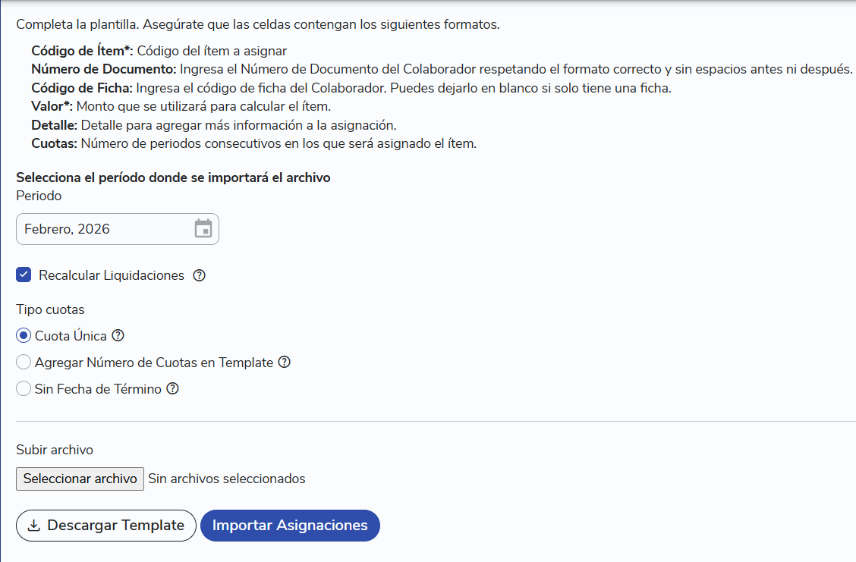The image size is (856, 562).
Task: Click the Seleccionar archivo button
Action: (x=80, y=479)
